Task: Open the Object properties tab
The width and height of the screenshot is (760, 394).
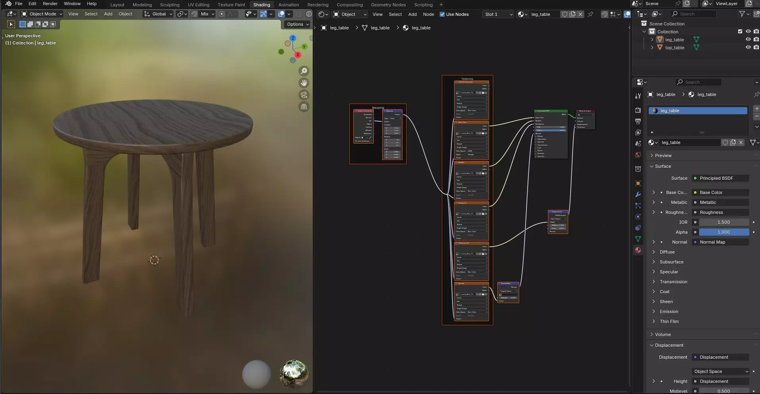Action: point(638,183)
